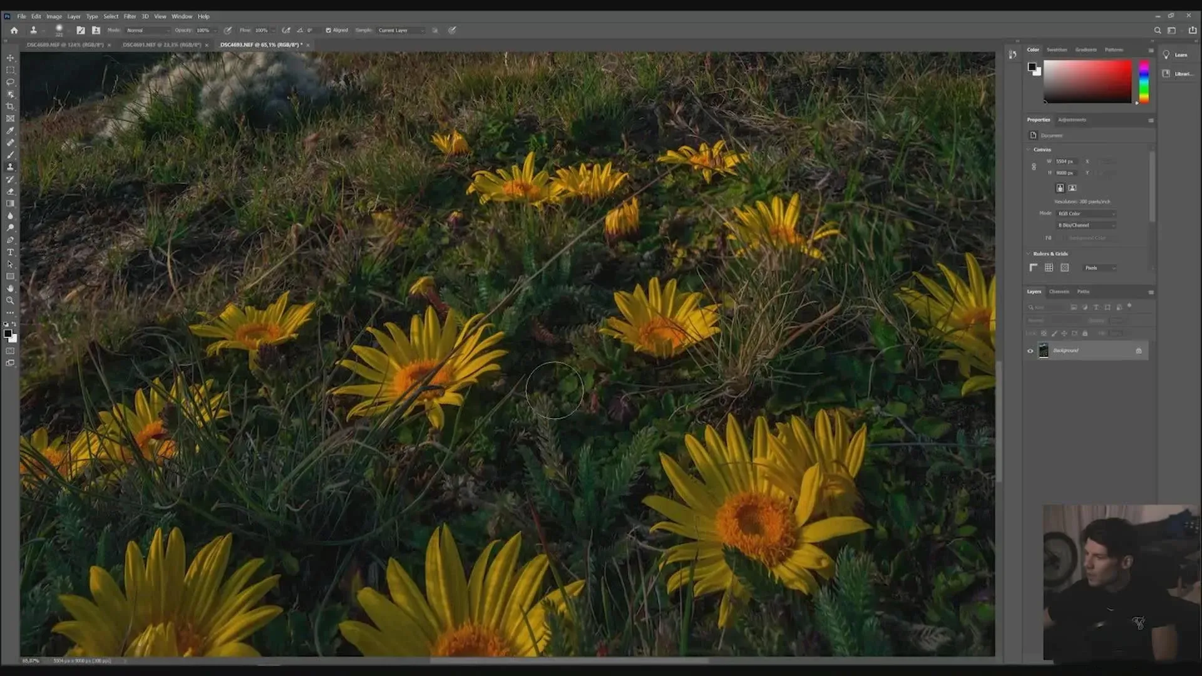Open the Image menu

(x=54, y=16)
